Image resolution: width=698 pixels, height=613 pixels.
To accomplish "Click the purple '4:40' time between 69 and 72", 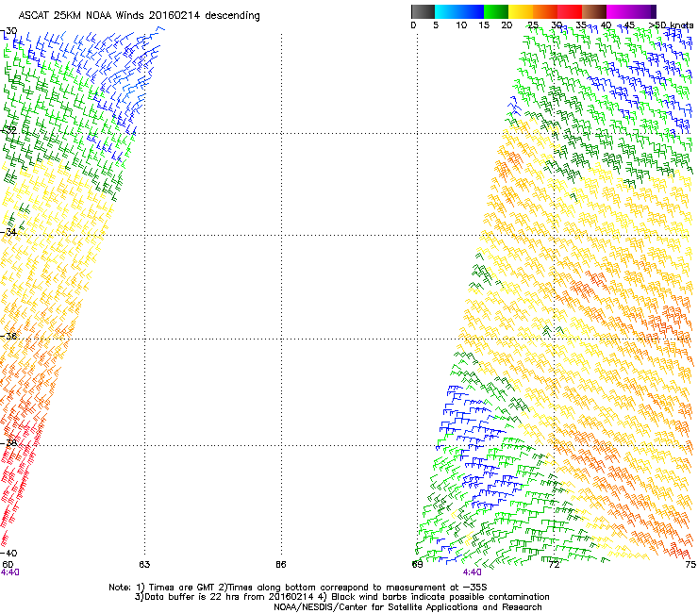I will (x=472, y=572).
